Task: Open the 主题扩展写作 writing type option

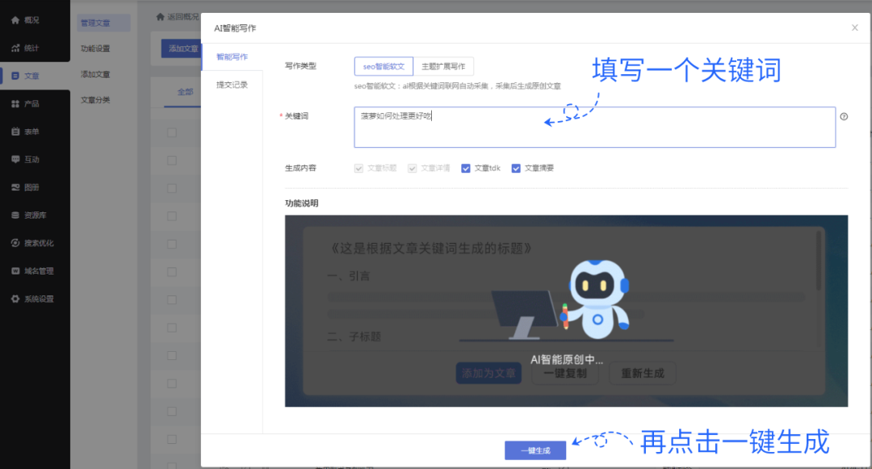Action: 445,65
